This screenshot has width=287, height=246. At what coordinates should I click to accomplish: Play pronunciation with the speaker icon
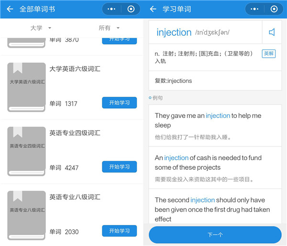pos(272,32)
